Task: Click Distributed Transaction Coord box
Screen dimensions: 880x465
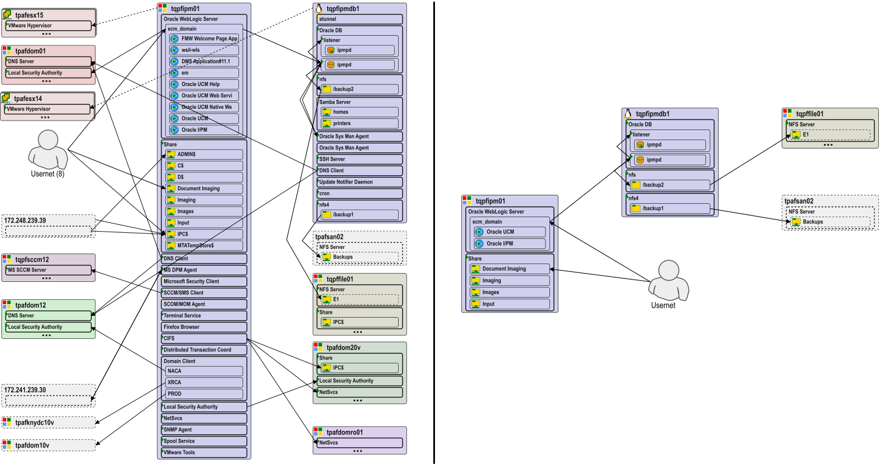Action: (204, 350)
